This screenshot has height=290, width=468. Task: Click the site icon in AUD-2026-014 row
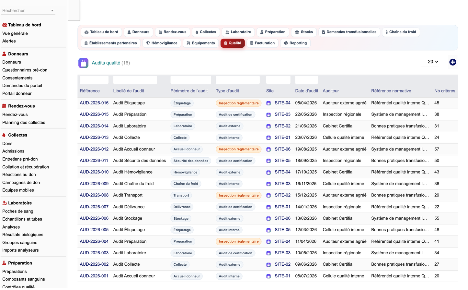268,126
